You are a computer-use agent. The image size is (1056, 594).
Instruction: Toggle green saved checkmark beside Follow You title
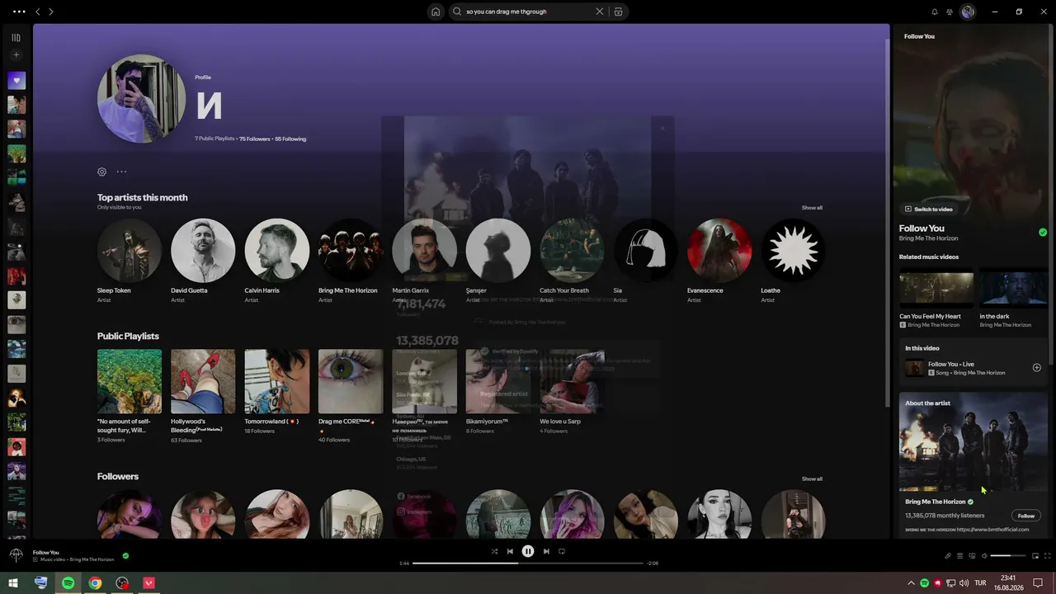(x=1043, y=233)
